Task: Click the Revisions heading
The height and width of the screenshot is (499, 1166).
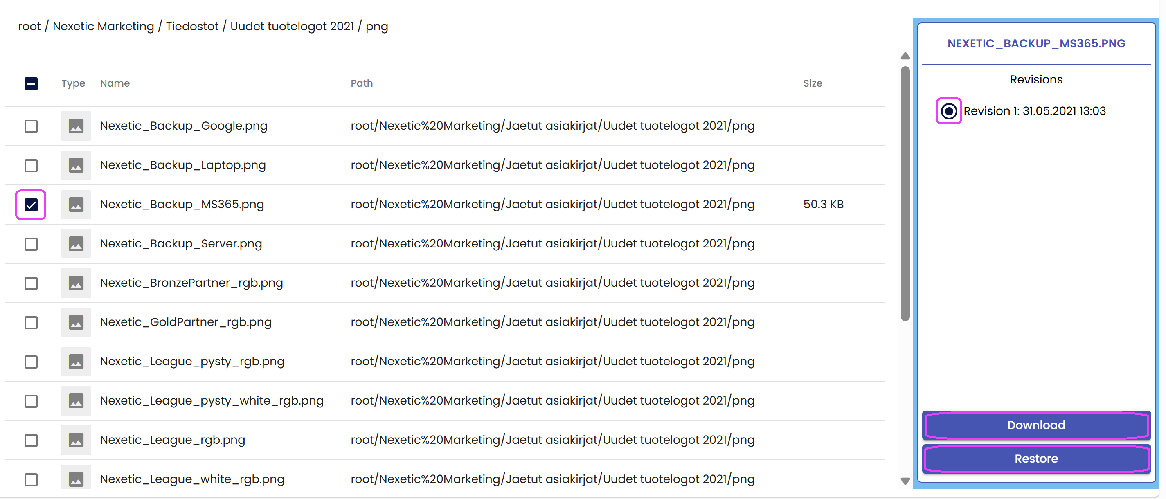Action: point(1036,80)
